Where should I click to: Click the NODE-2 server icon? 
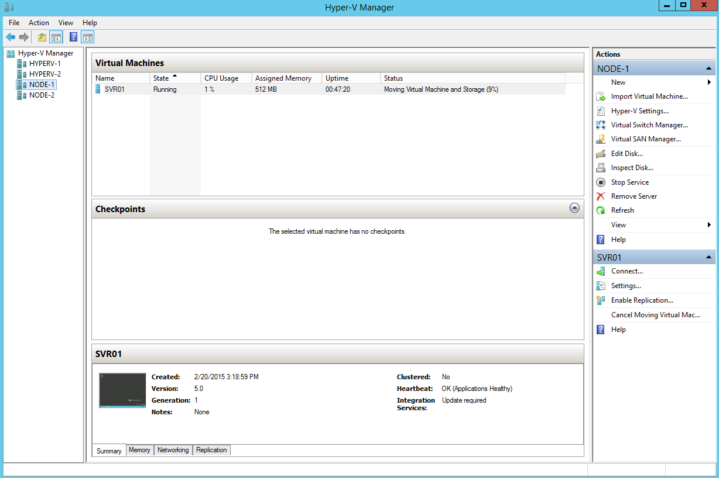tap(22, 95)
